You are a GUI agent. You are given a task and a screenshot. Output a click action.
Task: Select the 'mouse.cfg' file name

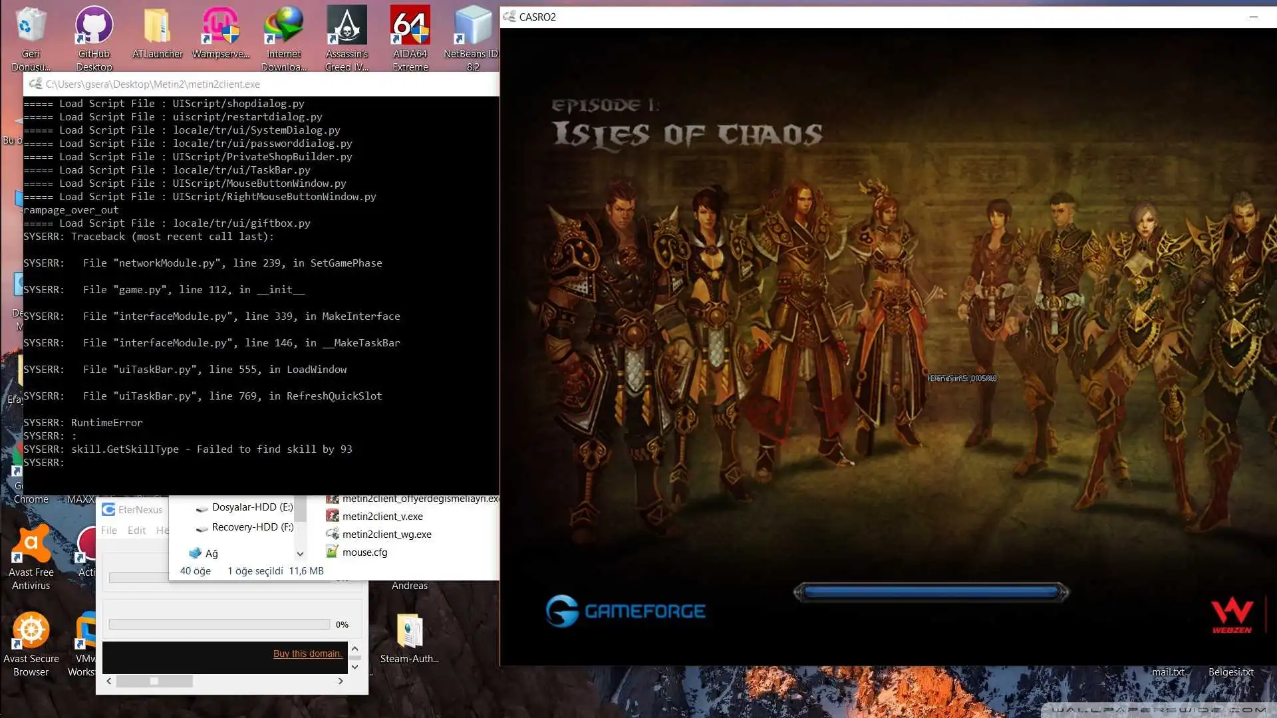click(x=364, y=552)
